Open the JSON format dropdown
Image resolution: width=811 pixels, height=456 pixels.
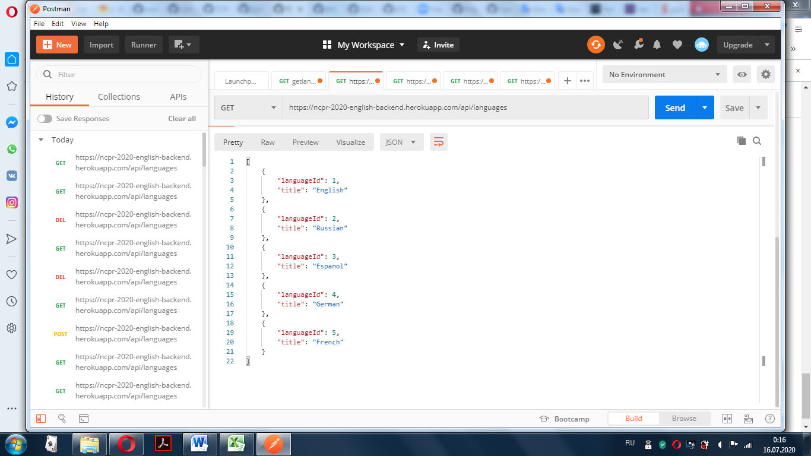point(401,142)
